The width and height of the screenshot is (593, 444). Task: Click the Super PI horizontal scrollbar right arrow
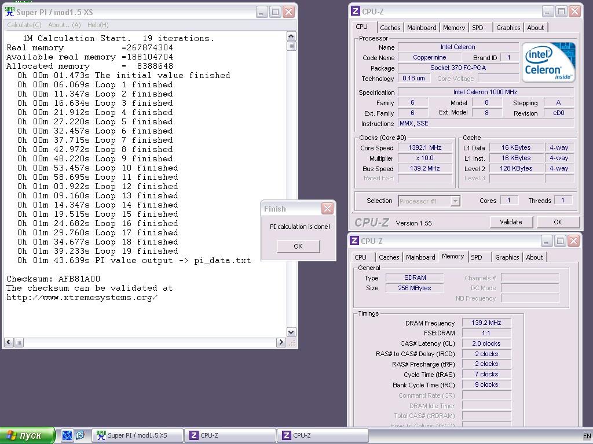[x=281, y=342]
